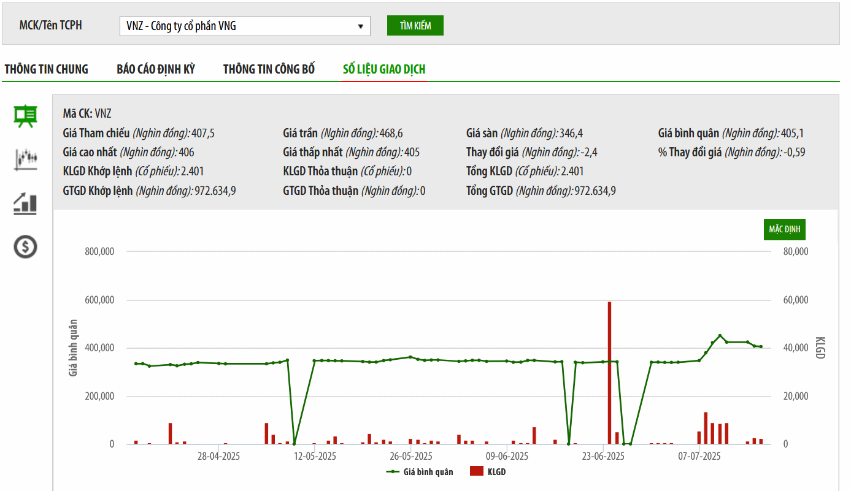Switch to THÔNG TIN CHUNG tab
The width and height of the screenshot is (851, 491).
[47, 69]
